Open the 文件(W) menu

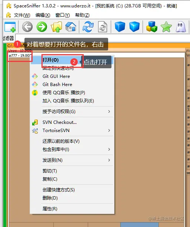pyautogui.click(x=22, y=15)
